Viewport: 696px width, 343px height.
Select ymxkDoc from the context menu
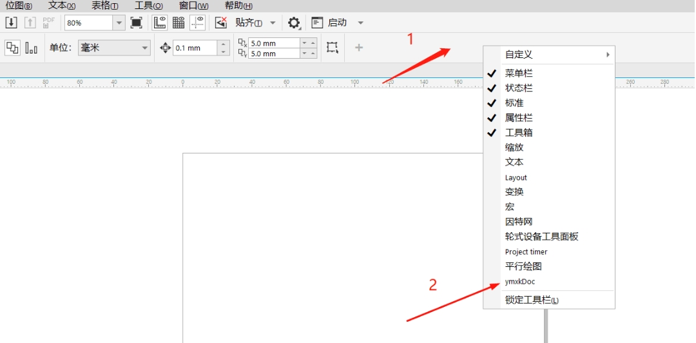click(x=520, y=282)
